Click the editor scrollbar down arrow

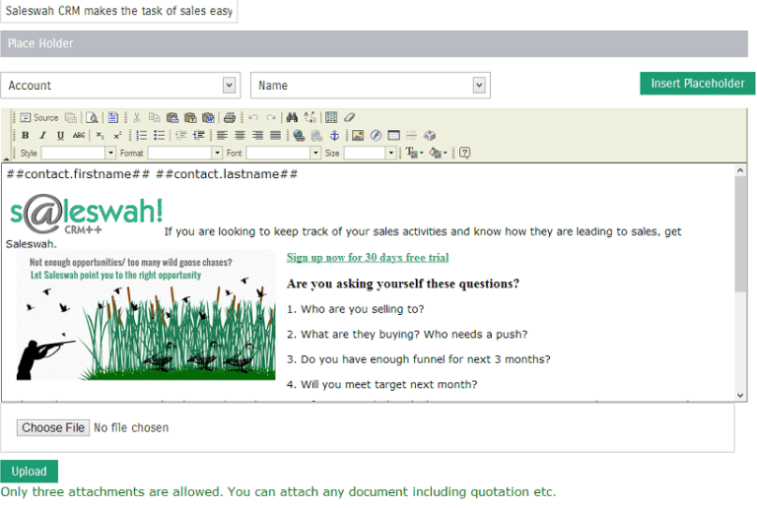740,395
